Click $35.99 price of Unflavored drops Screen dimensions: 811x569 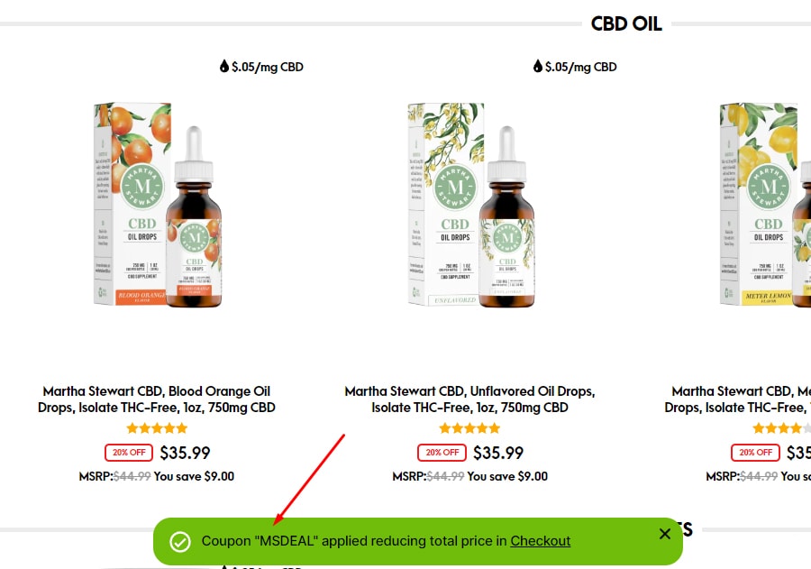point(498,453)
